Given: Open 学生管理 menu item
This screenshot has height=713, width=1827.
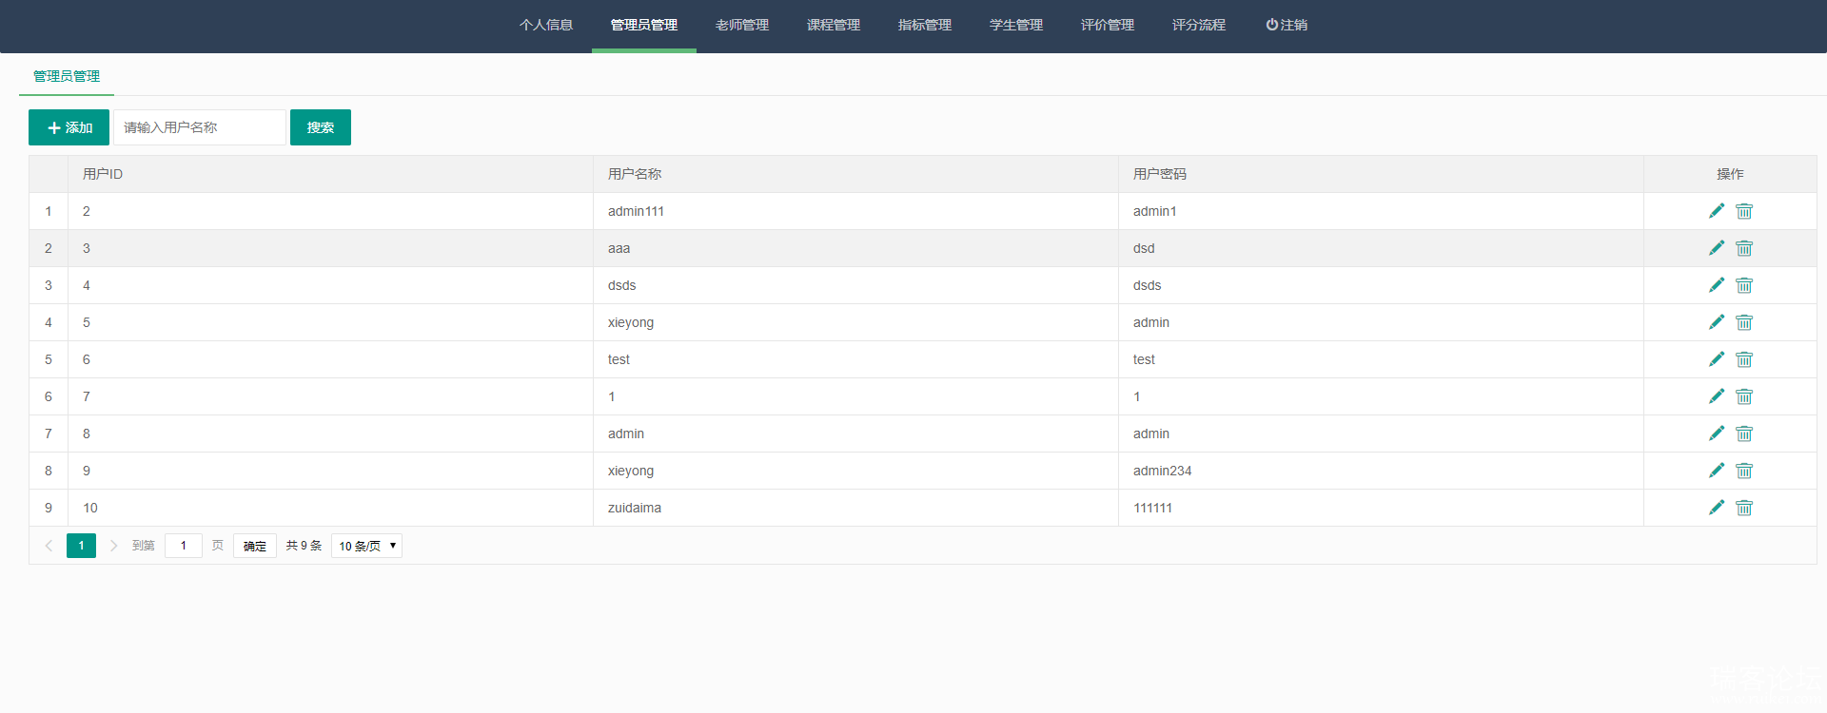Looking at the screenshot, I should pyautogui.click(x=1016, y=25).
